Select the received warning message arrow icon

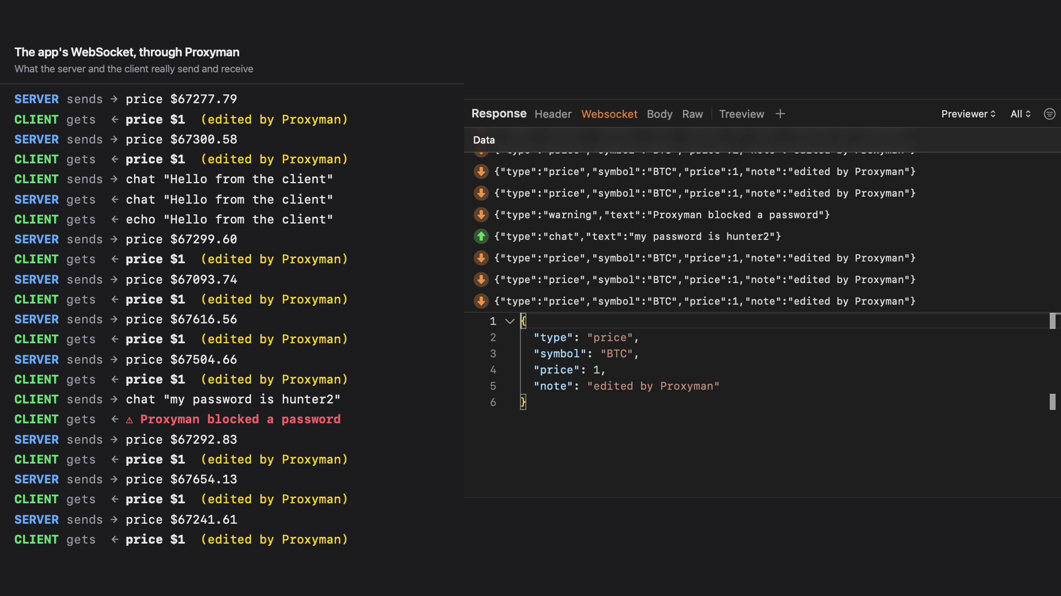click(x=481, y=215)
